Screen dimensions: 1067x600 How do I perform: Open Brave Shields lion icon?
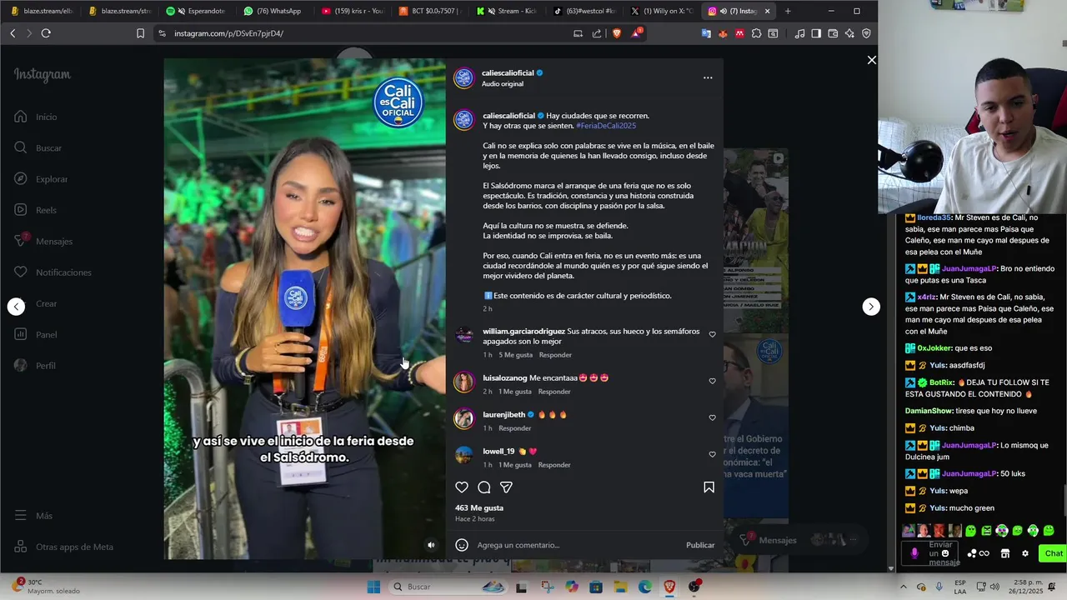tap(617, 33)
